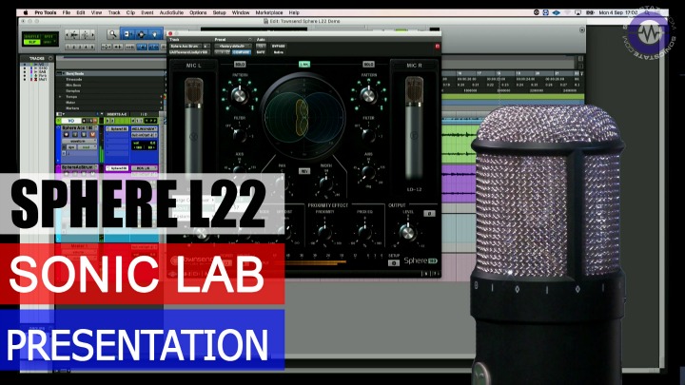Click the MIC L microphone image
This screenshot has height=385, width=685.
coord(193,126)
